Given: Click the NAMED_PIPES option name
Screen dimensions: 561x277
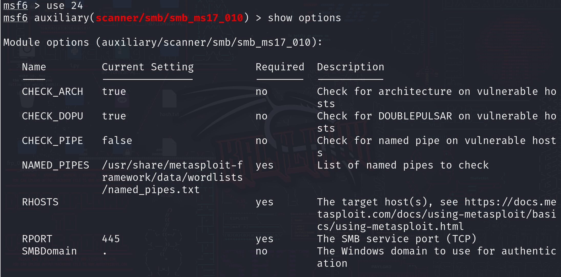Looking at the screenshot, I should click(56, 165).
